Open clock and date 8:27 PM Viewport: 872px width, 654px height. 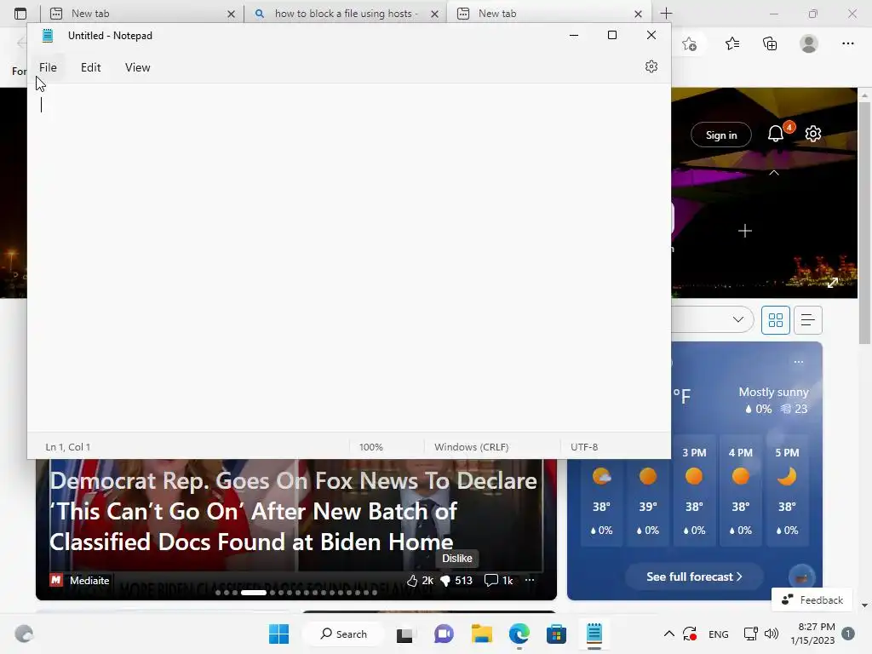813,634
